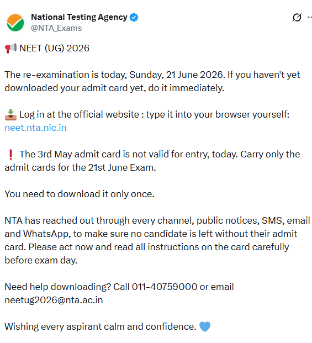This screenshot has width=312, height=343.
Task: Click the blue verified badge
Action: [134, 17]
